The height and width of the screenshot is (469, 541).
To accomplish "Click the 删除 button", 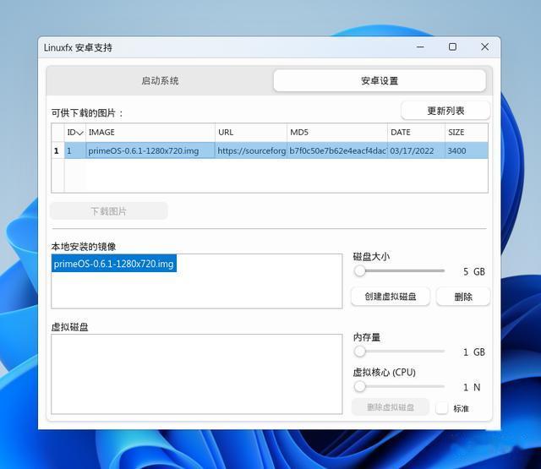I will [463, 297].
